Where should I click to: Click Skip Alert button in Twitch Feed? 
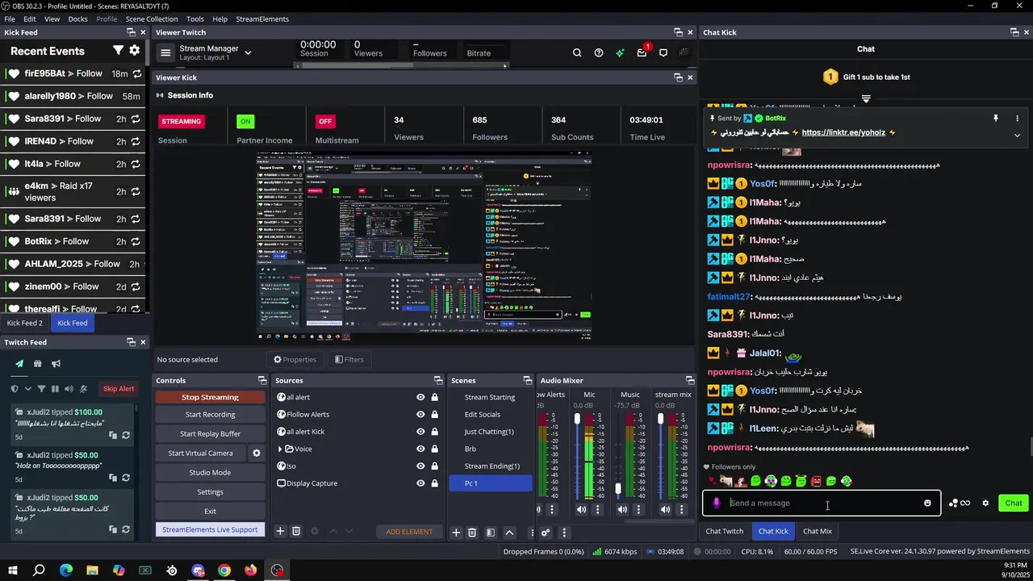(x=119, y=389)
